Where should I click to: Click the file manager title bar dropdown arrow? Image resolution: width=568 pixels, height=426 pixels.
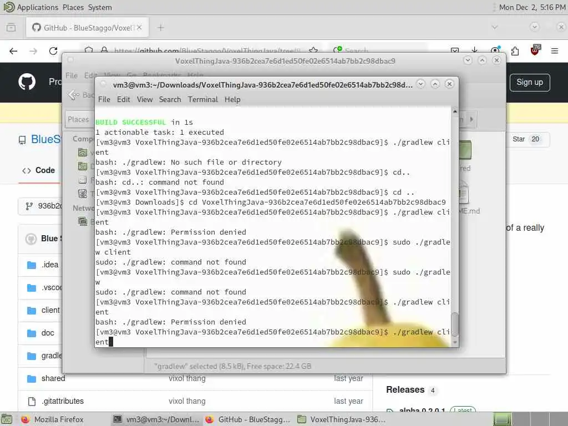[468, 60]
